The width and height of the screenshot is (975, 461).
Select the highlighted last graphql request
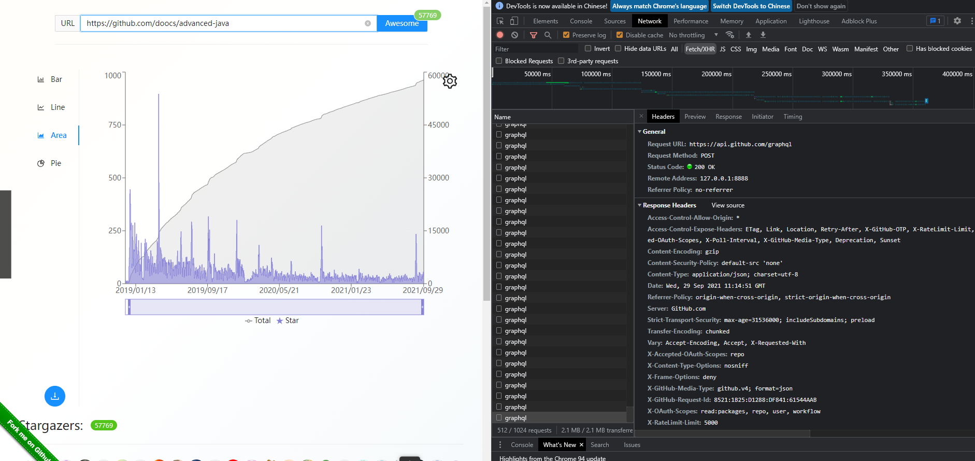(560, 417)
